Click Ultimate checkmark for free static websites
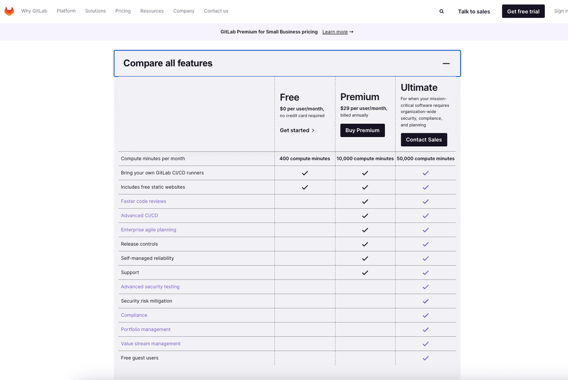This screenshot has width=568, height=380. coord(426,187)
